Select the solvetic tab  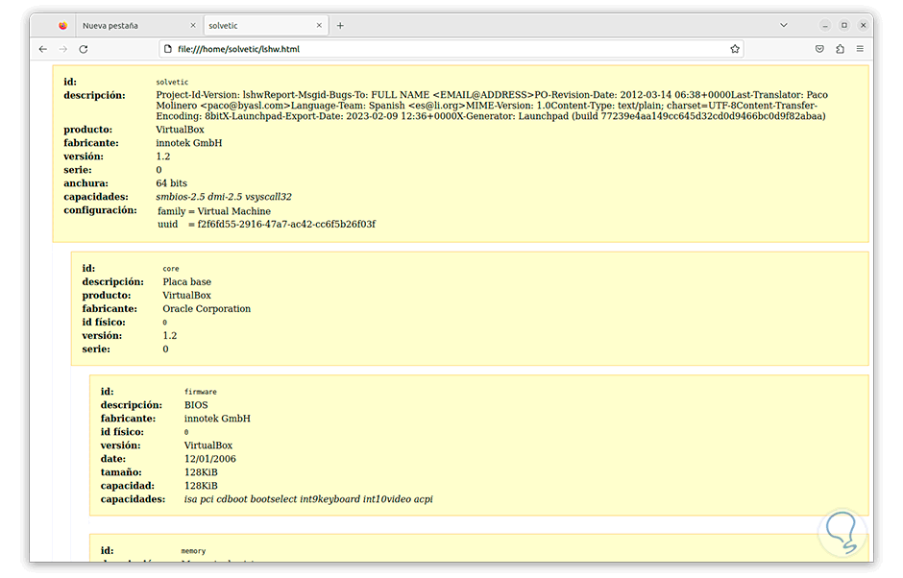pyautogui.click(x=265, y=25)
